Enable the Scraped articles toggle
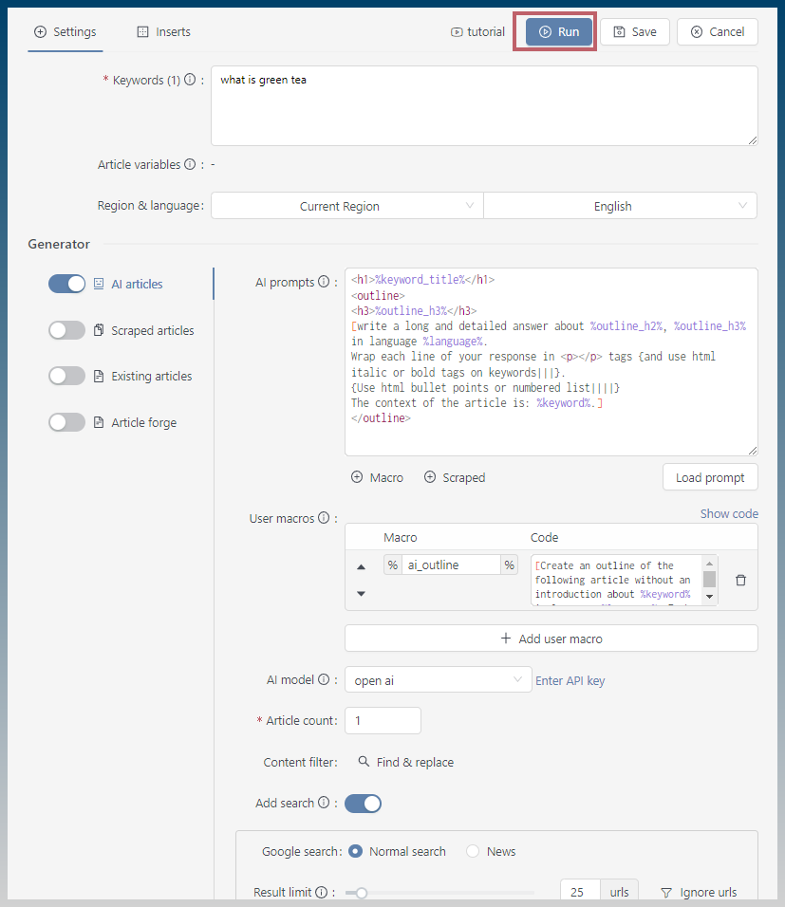Screen dimensions: 785x907 [66, 330]
